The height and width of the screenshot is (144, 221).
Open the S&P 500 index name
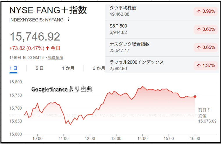point(118,26)
